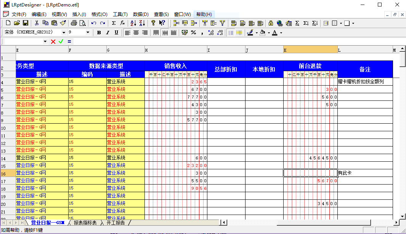
Task: Open help with the yellow question mark
Action: tap(153, 23)
